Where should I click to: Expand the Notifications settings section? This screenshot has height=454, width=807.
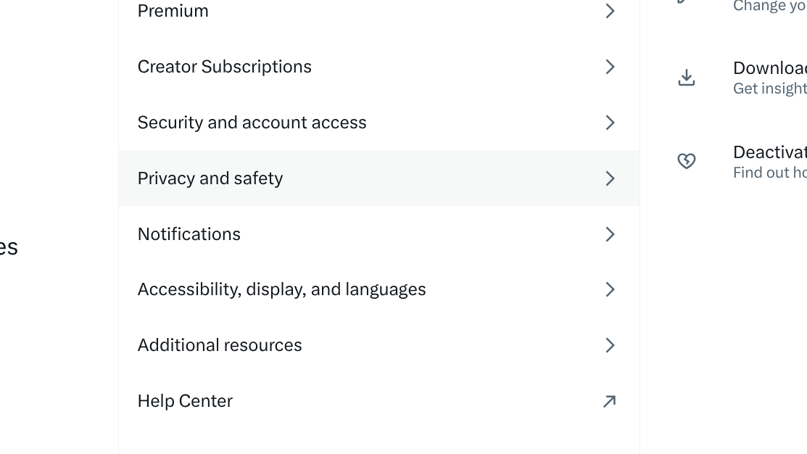(378, 234)
